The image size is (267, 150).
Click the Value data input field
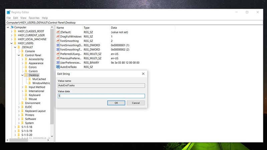point(101,96)
